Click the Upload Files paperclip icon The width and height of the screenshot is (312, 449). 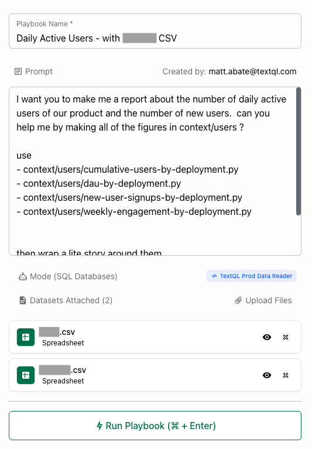(x=238, y=300)
